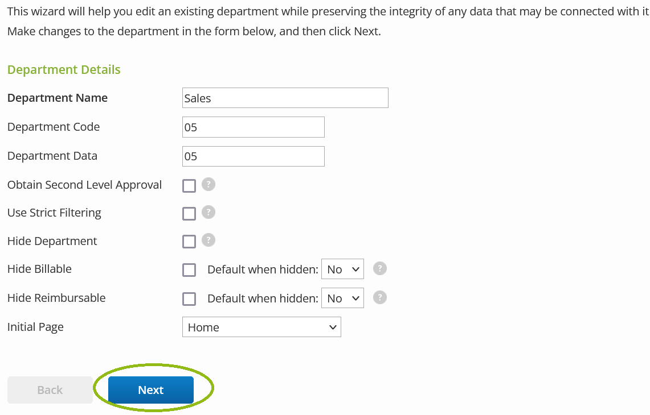Image resolution: width=650 pixels, height=415 pixels.
Task: Check the Hide Reimbursable option
Action: pos(189,298)
